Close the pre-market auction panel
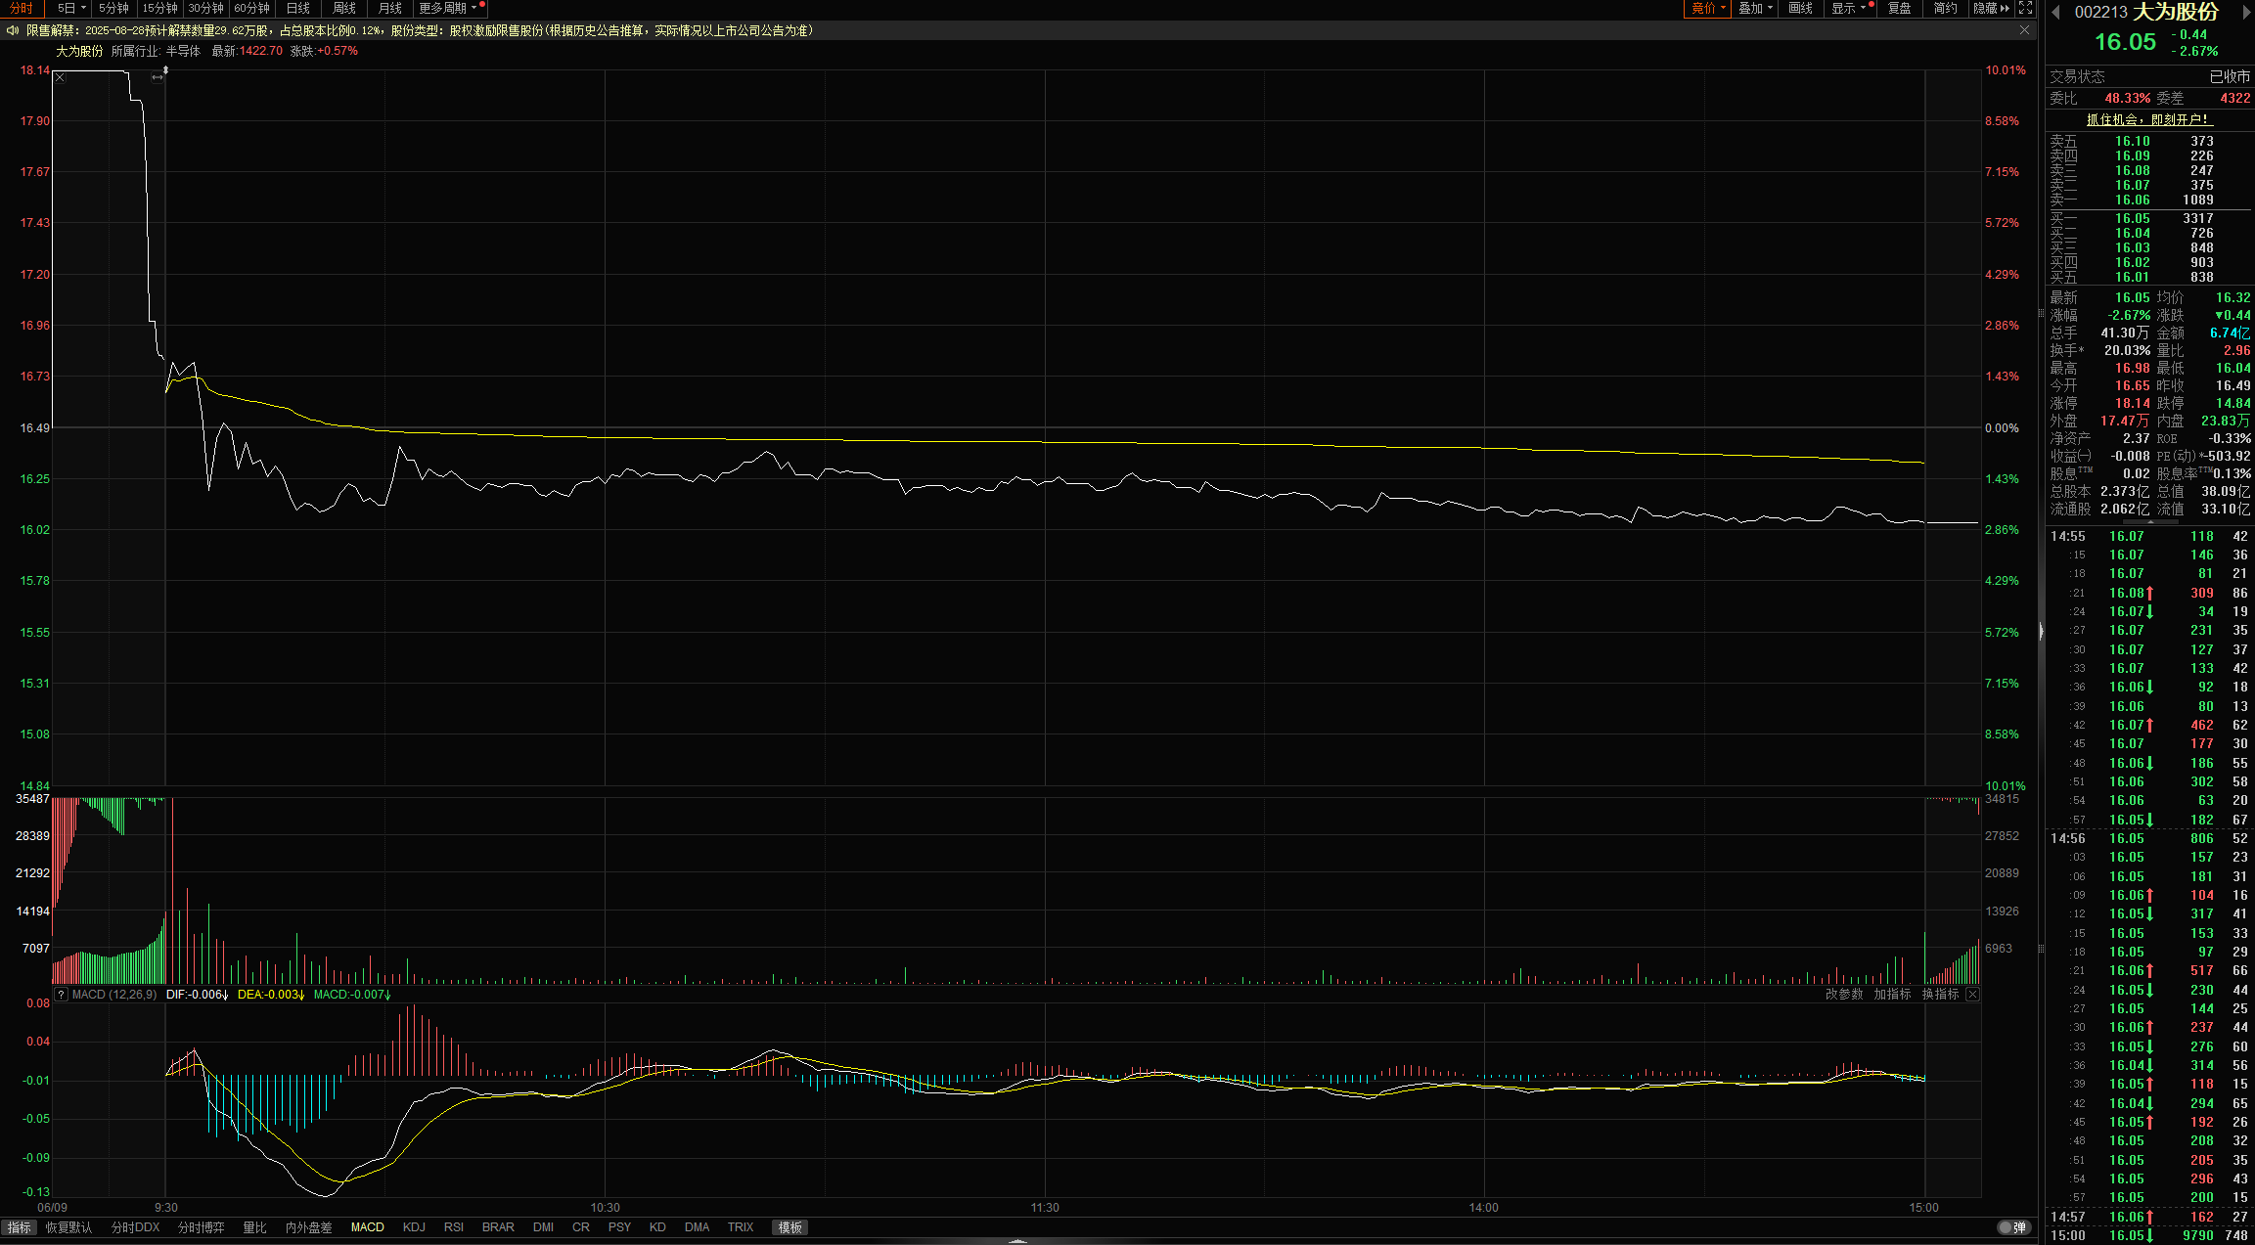 [60, 77]
